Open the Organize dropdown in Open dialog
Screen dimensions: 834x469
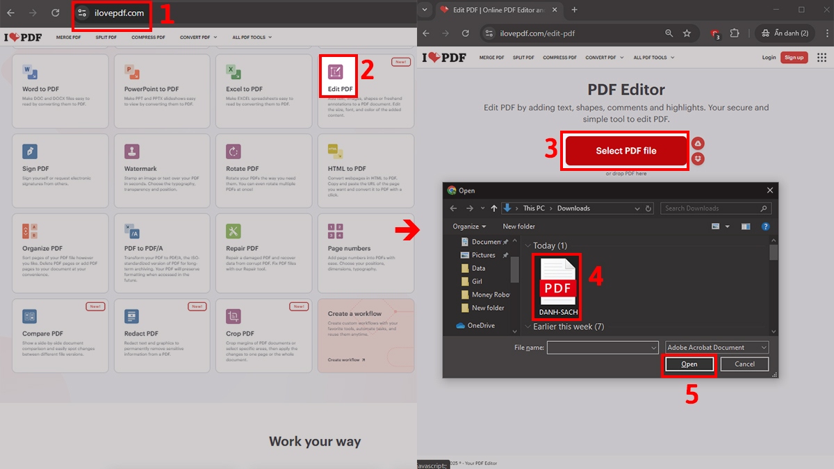(x=469, y=227)
